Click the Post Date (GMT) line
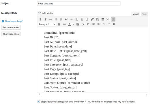 tap(65, 51)
